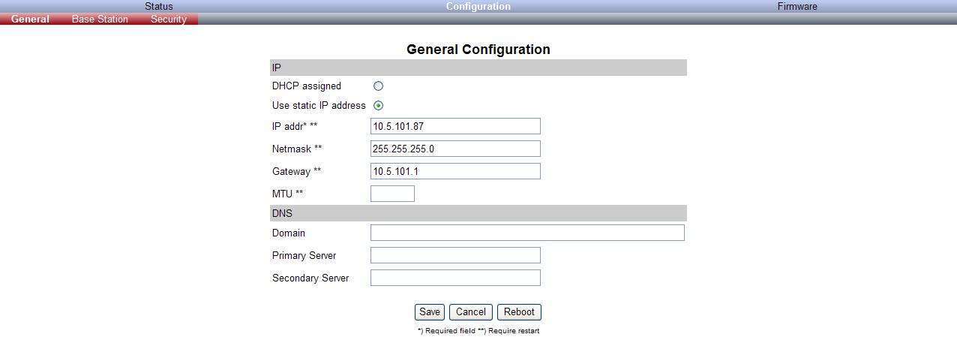957x349 pixels.
Task: Open the Status tab
Action: [159, 6]
